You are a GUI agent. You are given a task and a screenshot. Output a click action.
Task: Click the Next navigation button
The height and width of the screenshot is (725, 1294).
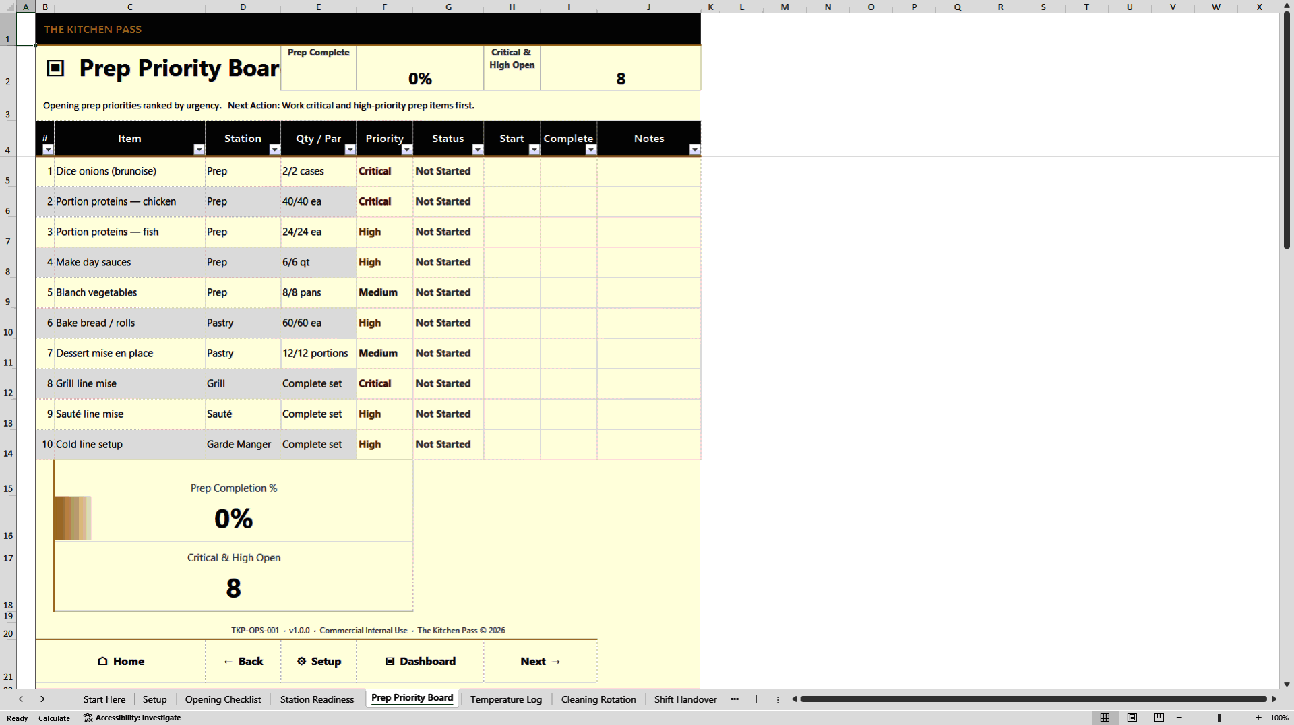click(541, 661)
